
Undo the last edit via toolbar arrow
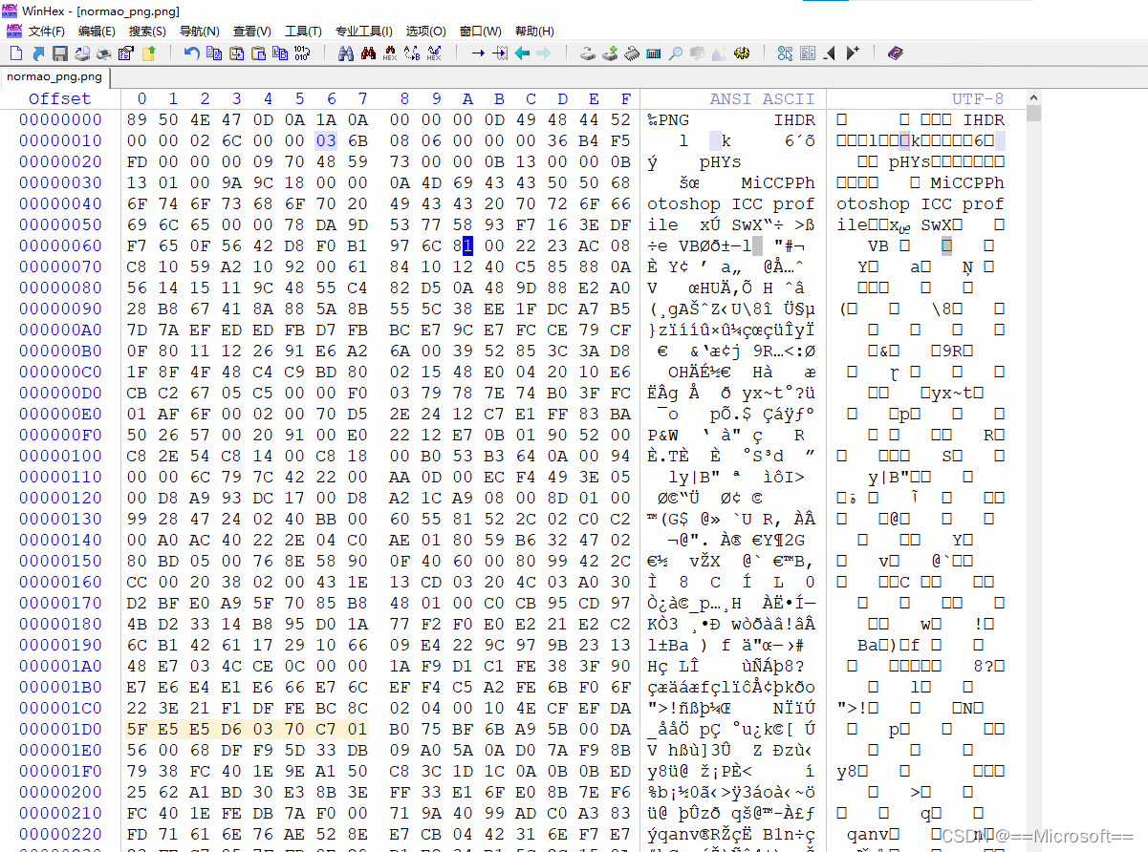192,53
